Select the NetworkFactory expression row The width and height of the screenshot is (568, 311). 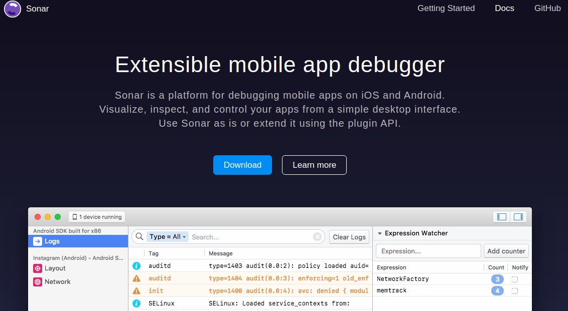click(452, 279)
